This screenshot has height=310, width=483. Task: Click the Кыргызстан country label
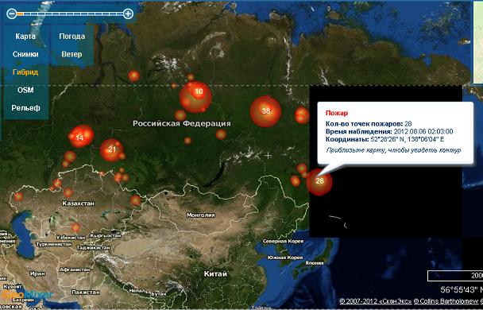click(x=106, y=236)
